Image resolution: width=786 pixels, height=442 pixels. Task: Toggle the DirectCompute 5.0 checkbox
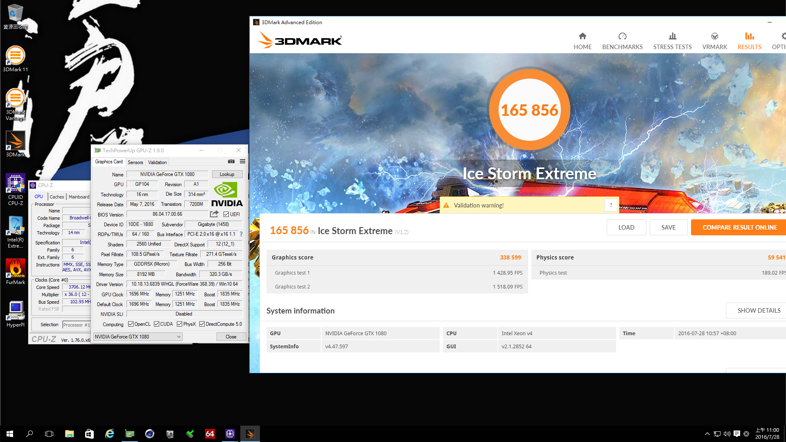click(x=202, y=324)
